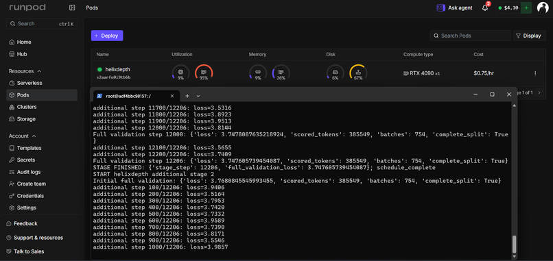Open the terminal profile dropdown

coord(198,96)
